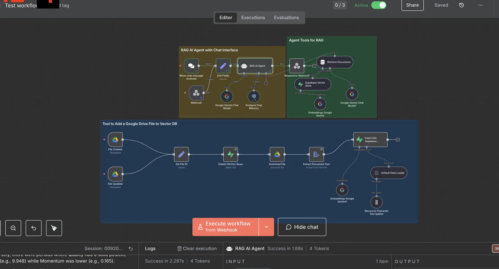Click the Delete Old Doc Rows node

tap(230, 154)
